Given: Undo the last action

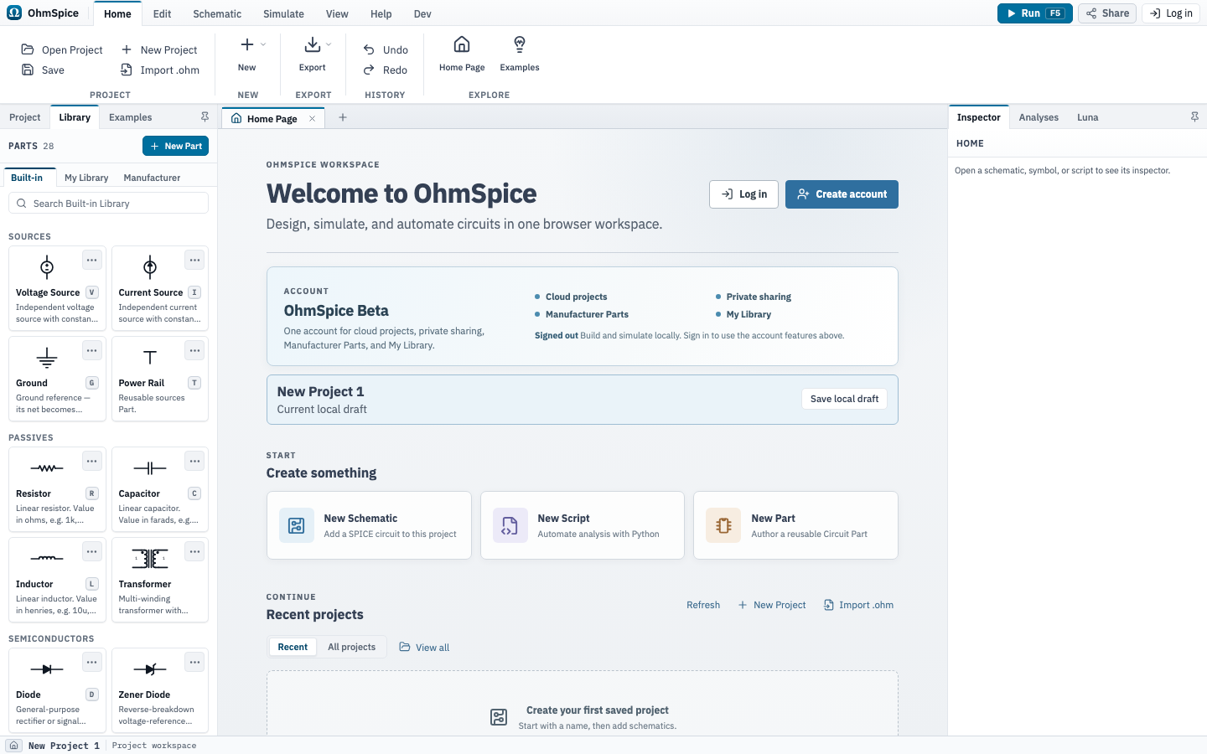Looking at the screenshot, I should pyautogui.click(x=386, y=50).
